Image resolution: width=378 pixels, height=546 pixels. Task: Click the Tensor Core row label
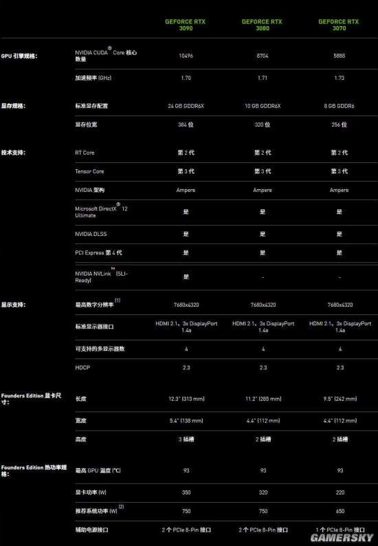pyautogui.click(x=89, y=171)
